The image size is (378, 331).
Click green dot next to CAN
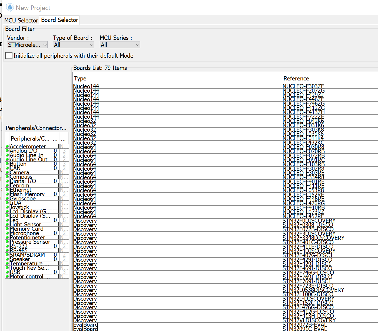(7, 168)
